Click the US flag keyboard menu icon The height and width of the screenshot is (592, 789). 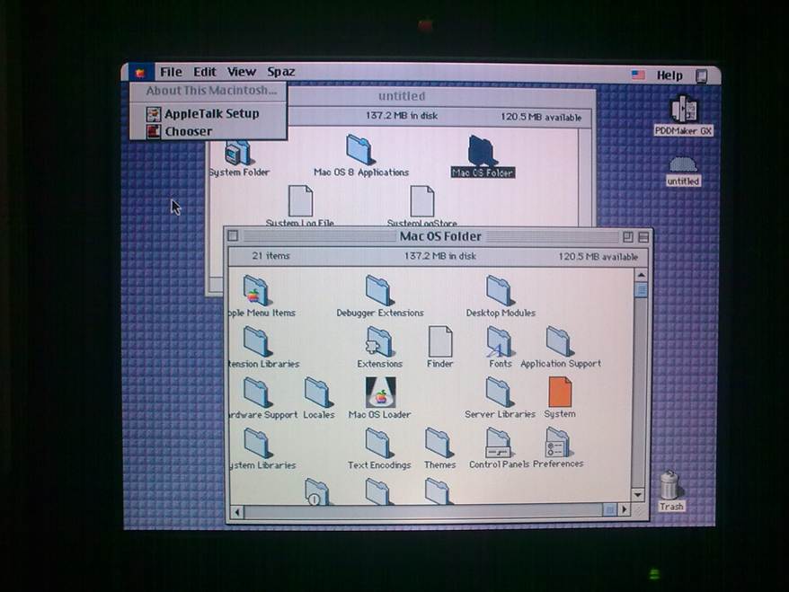(x=638, y=75)
